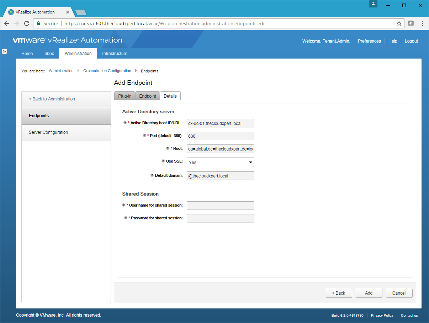Click help icon next to Port label
This screenshot has height=323, width=429.
144,136
